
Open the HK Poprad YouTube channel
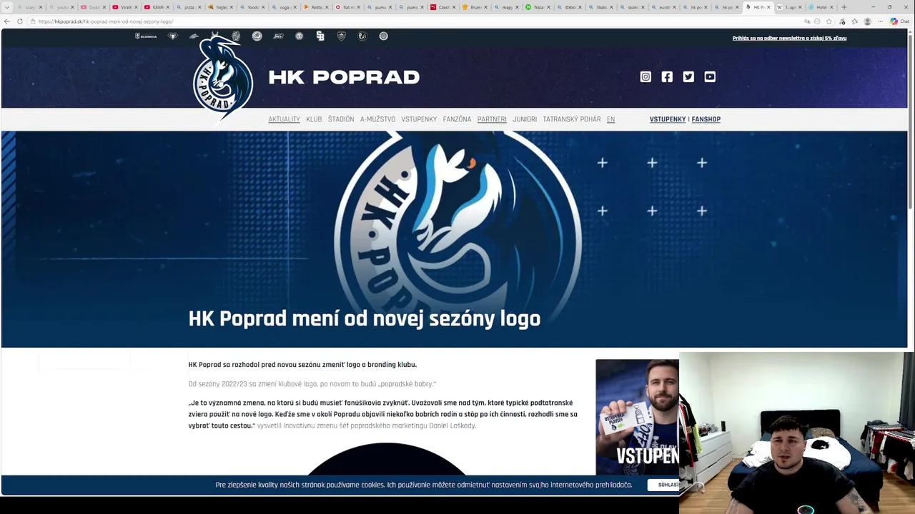point(710,76)
